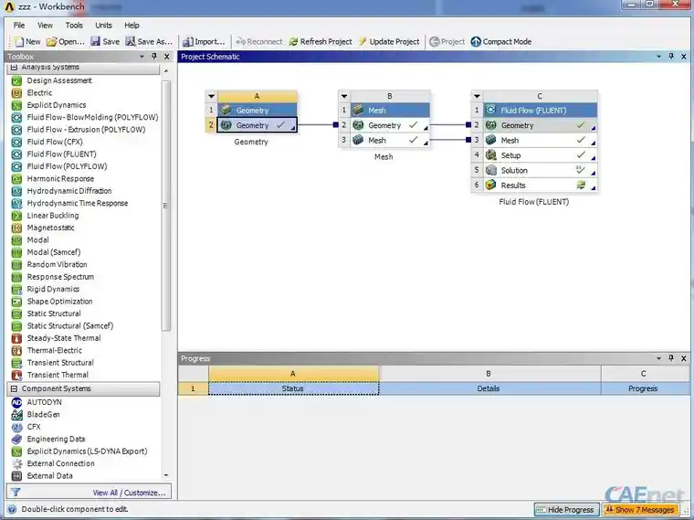The height and width of the screenshot is (520, 694).
Task: Open Progress panel options dropdown arrow
Action: (x=658, y=358)
